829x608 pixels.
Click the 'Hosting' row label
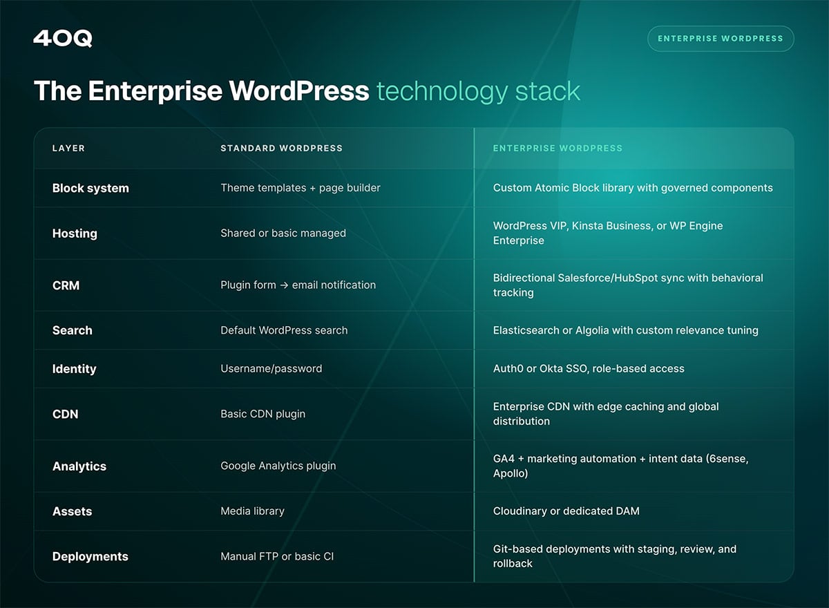tap(75, 234)
